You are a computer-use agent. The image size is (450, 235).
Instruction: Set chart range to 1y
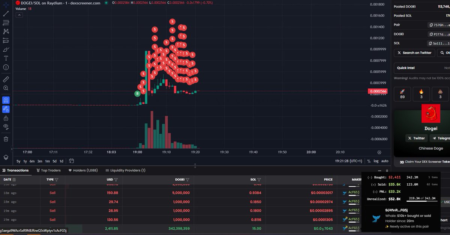click(25, 161)
